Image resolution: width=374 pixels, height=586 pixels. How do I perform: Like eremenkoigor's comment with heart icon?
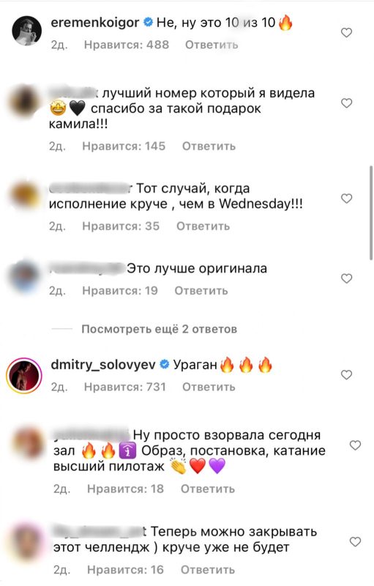pos(346,33)
